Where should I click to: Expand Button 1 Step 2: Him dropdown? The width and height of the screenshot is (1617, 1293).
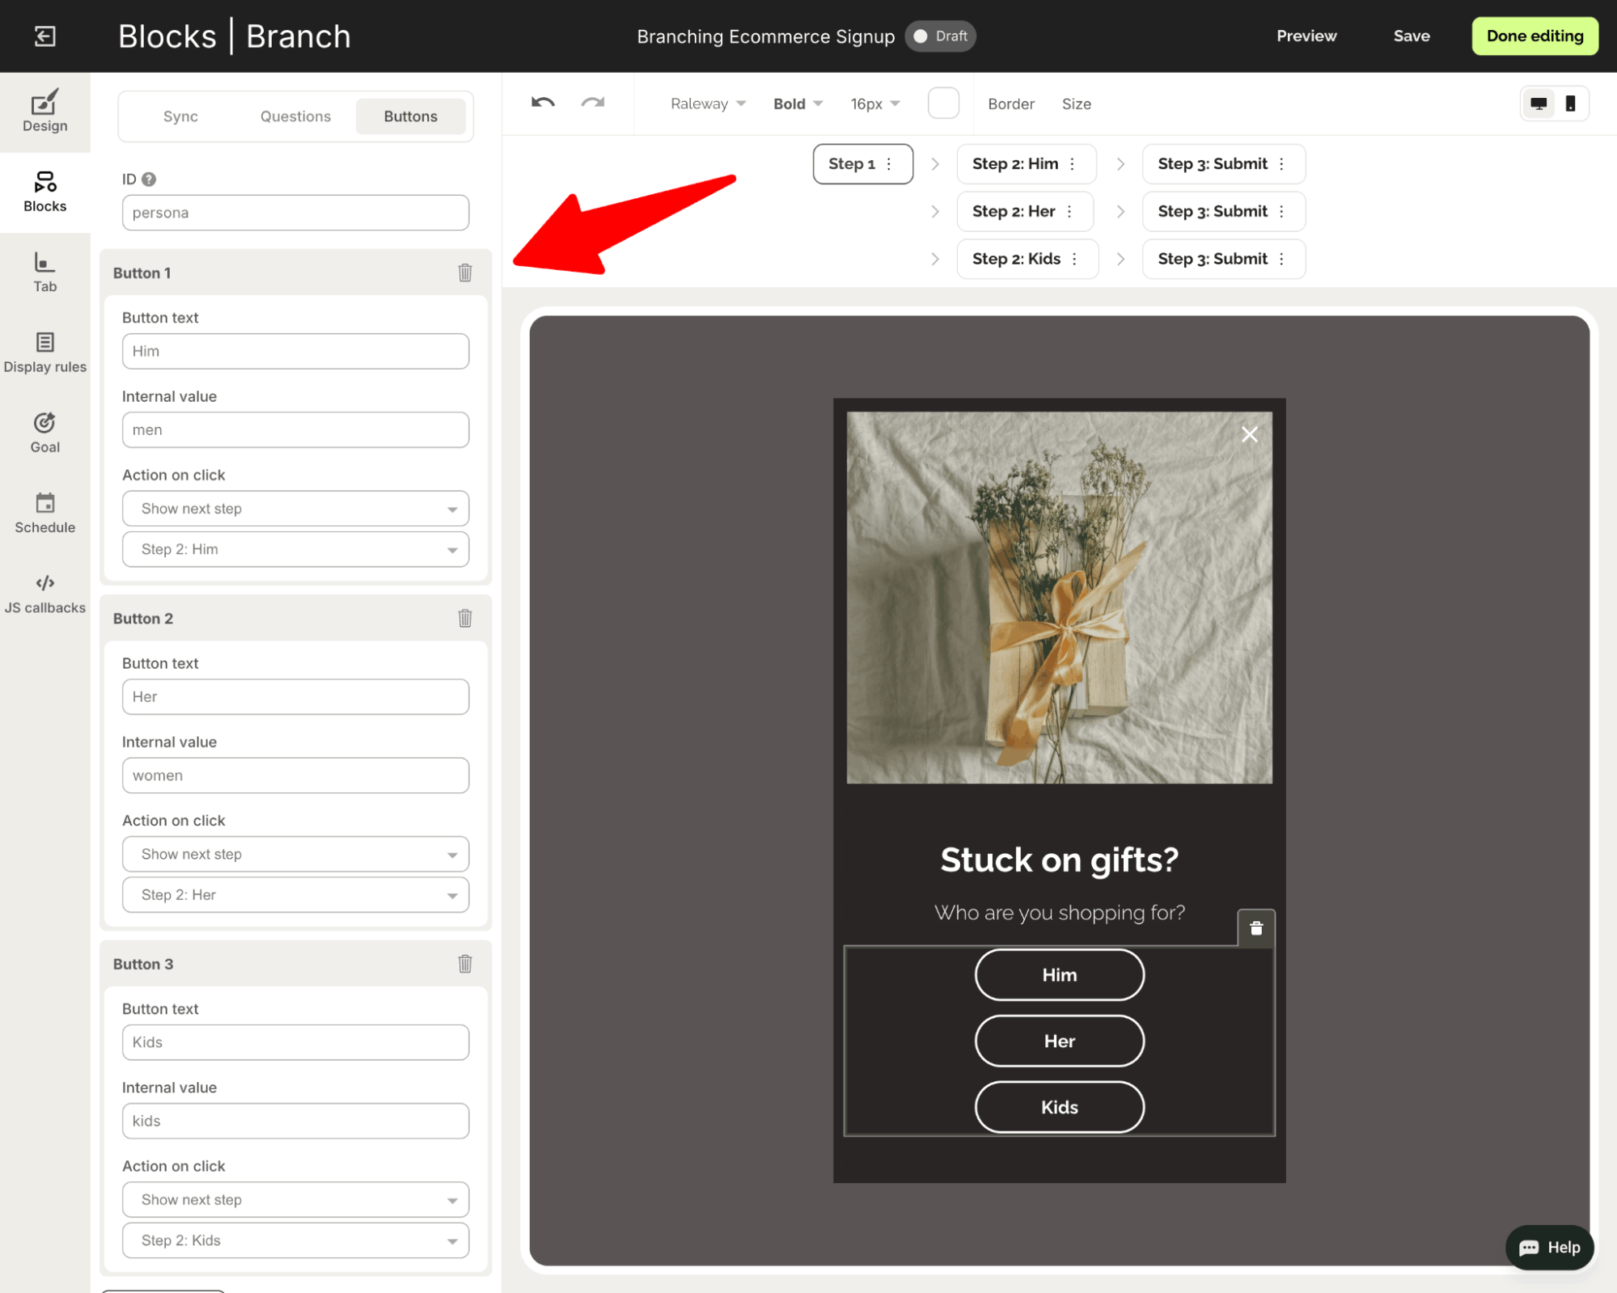pyautogui.click(x=295, y=549)
